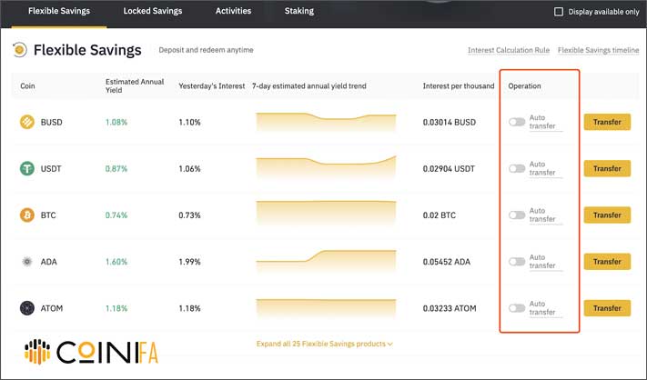Click the 0.74% BTC annual yield
Viewport: 647px width, 380px height.
(x=116, y=215)
